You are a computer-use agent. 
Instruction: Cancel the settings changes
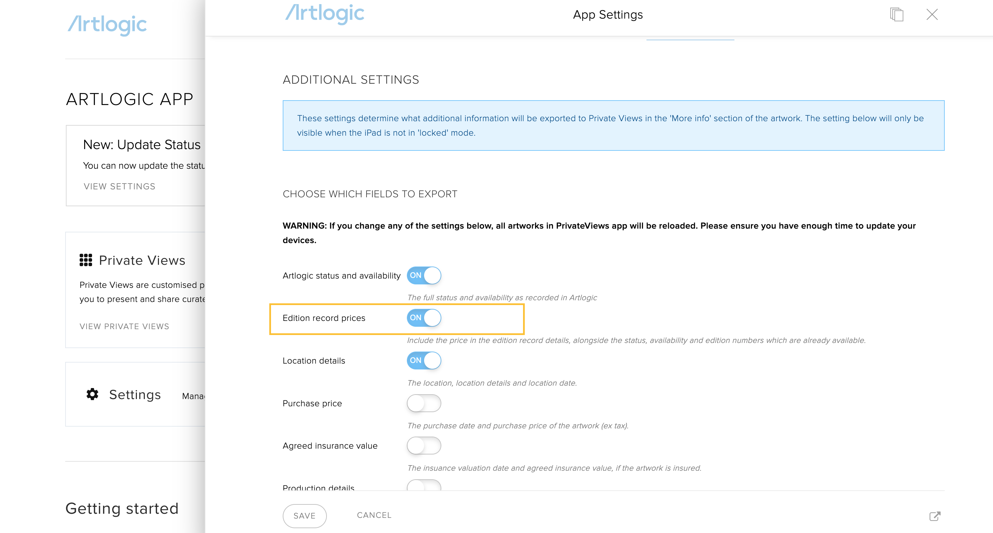pyautogui.click(x=374, y=515)
